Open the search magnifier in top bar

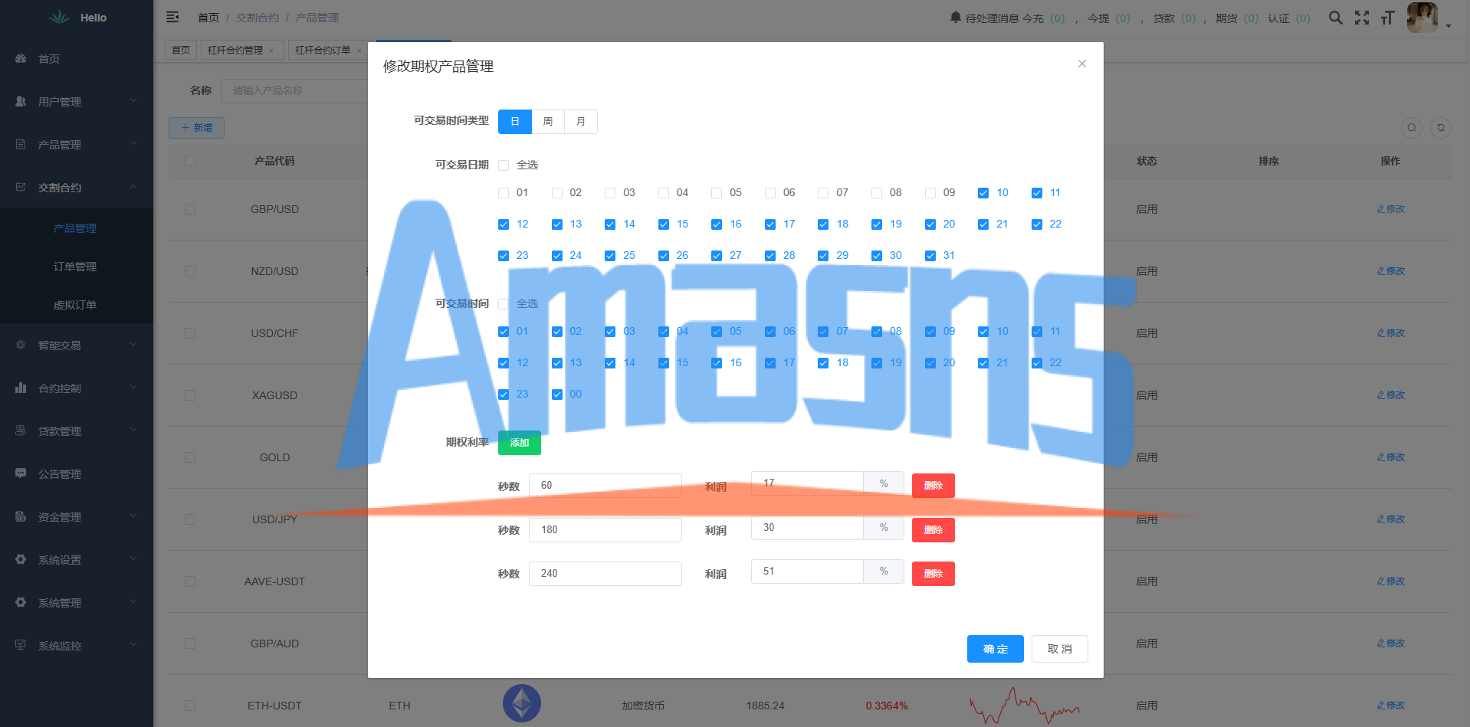[1335, 18]
